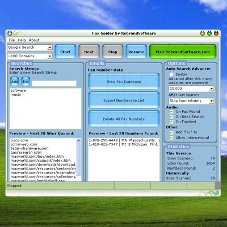Click up arrow of queued sites scrollbar
The height and width of the screenshot is (227, 227).
tap(78, 141)
